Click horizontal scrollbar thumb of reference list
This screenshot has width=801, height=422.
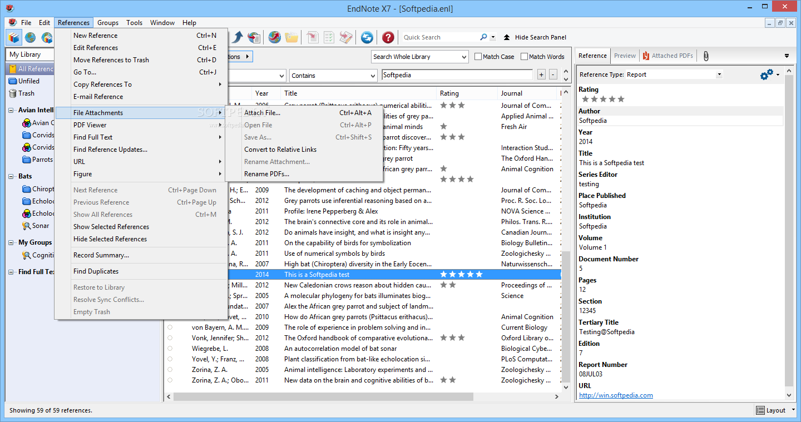tap(323, 397)
